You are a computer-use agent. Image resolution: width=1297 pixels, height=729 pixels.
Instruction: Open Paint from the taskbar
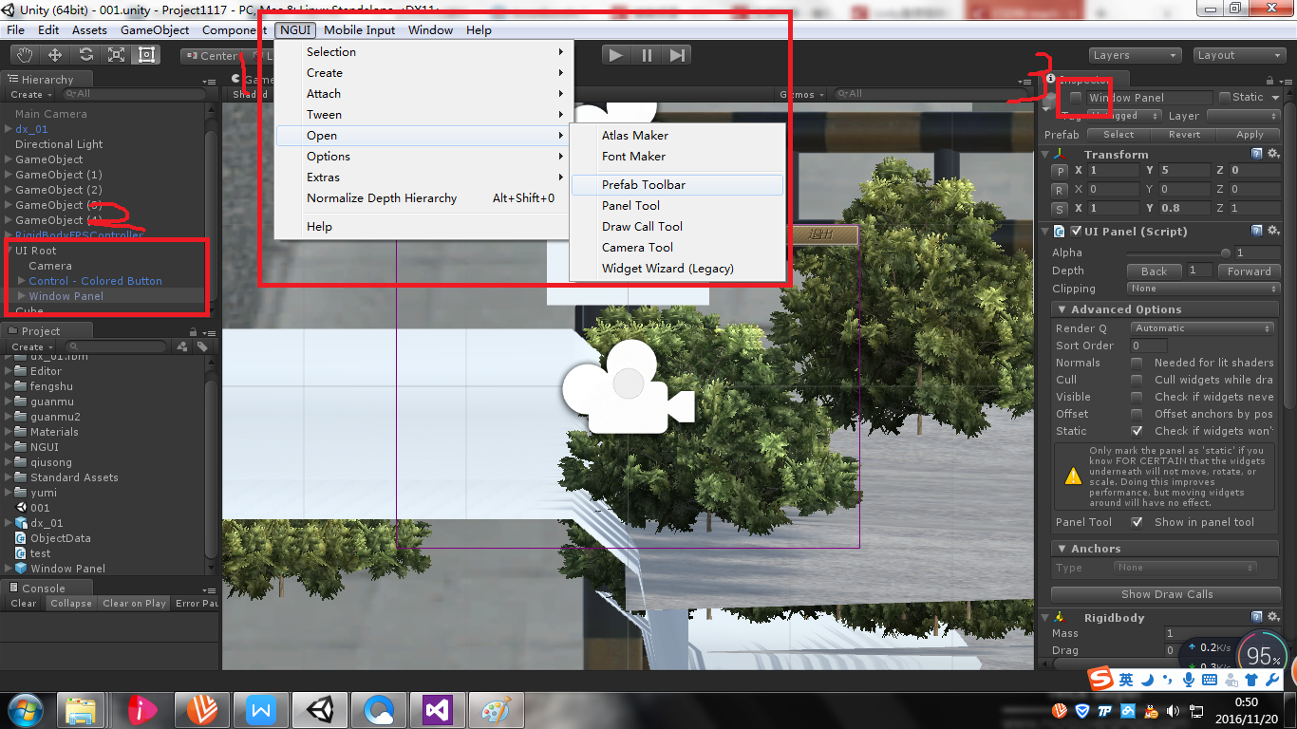pyautogui.click(x=497, y=710)
